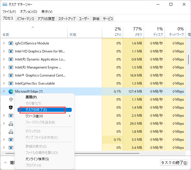Expand the IntelCpHeciSvc Executable row
Image resolution: width=191 pixels, height=170 pixels.
[4, 83]
